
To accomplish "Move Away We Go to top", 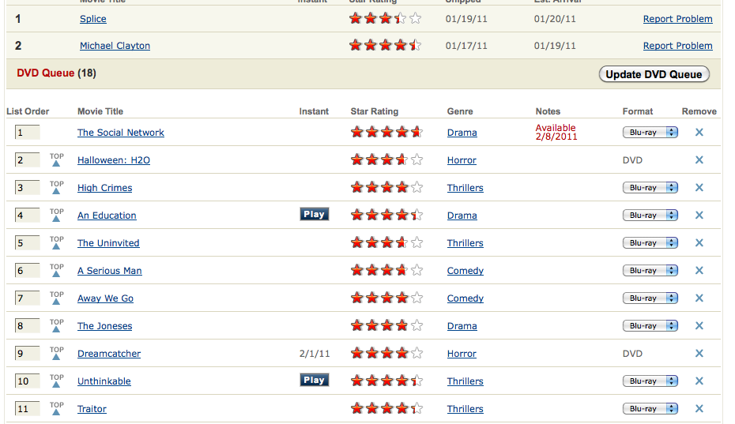I will pos(57,298).
